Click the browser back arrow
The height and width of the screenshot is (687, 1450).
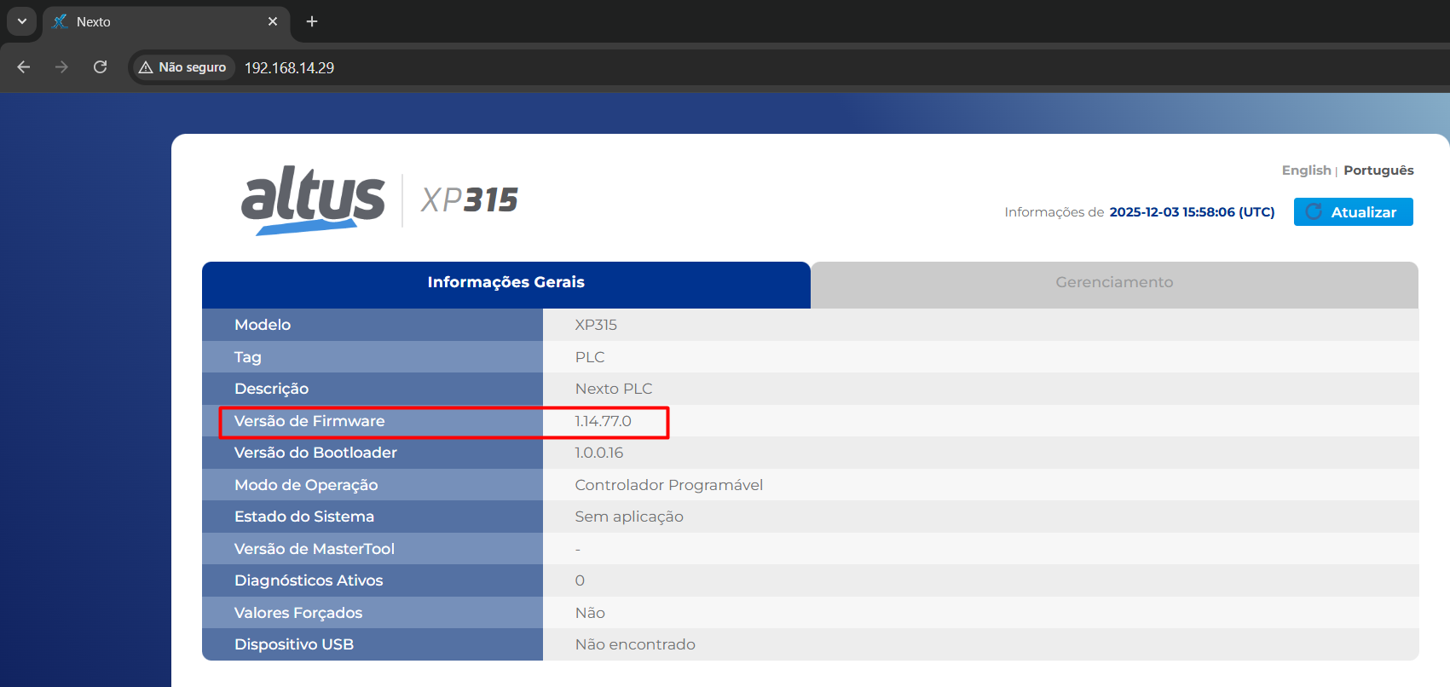[24, 67]
